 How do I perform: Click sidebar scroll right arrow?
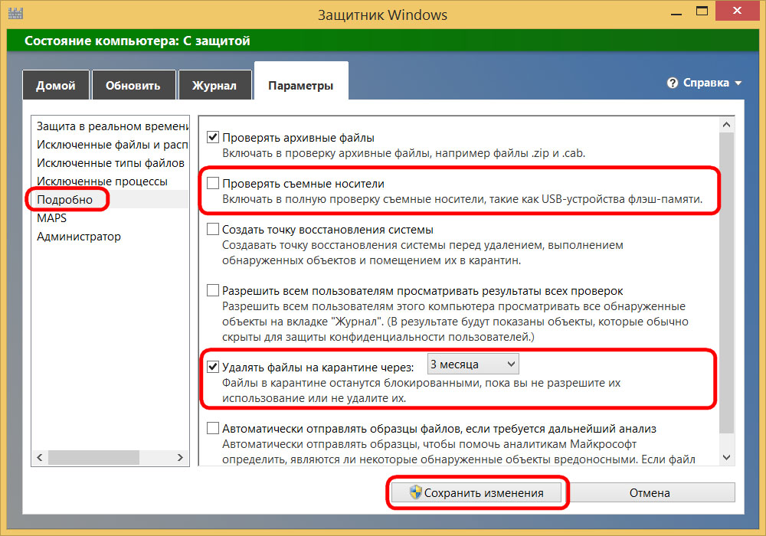[x=180, y=458]
